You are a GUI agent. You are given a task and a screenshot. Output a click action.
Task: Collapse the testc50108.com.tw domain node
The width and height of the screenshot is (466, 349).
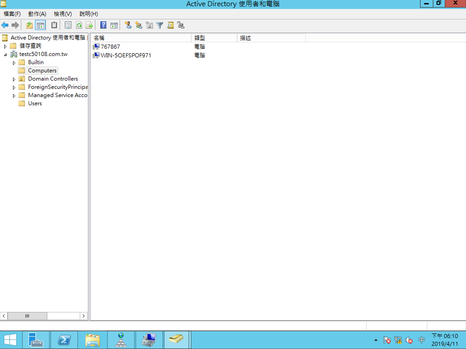point(5,55)
